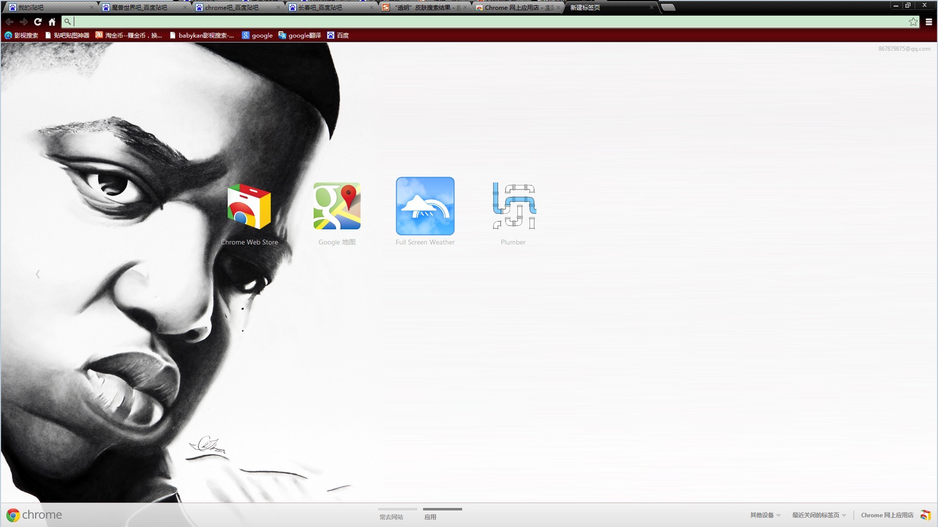Expand the 其他设备 dropdown
This screenshot has width=938, height=527.
pos(765,515)
